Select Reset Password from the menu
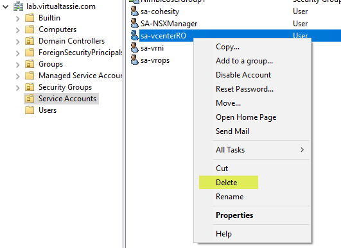Viewport: 341px width, 248px height. pos(245,89)
